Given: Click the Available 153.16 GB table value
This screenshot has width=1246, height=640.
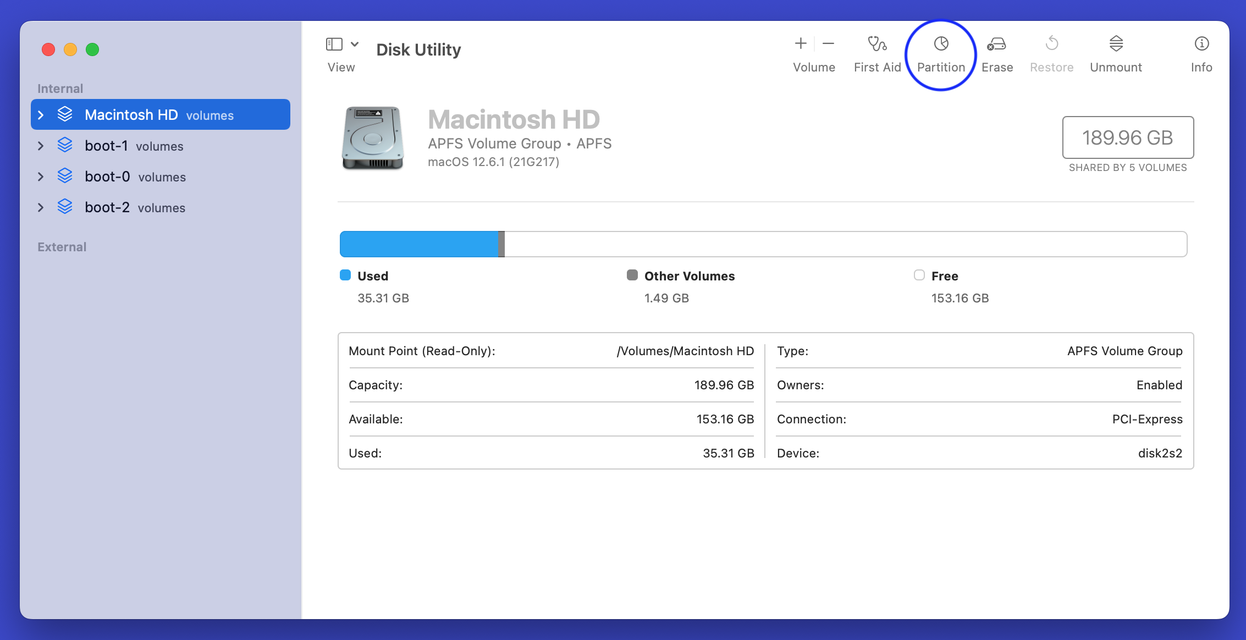Looking at the screenshot, I should click(x=725, y=419).
